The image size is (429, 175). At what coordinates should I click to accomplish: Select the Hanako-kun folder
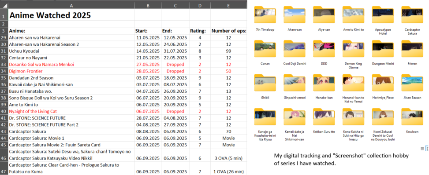(x=324, y=83)
